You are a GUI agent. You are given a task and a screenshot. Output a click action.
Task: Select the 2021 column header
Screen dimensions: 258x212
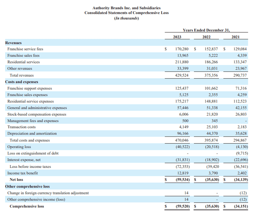pyautogui.click(x=235, y=37)
